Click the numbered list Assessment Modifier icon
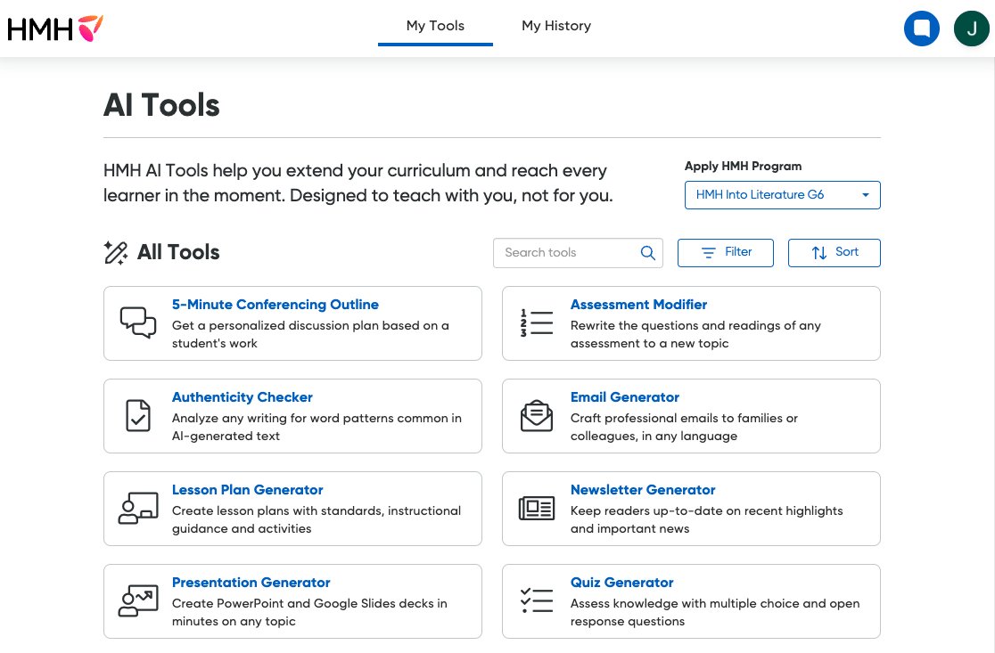The width and height of the screenshot is (995, 653). pyautogui.click(x=536, y=322)
